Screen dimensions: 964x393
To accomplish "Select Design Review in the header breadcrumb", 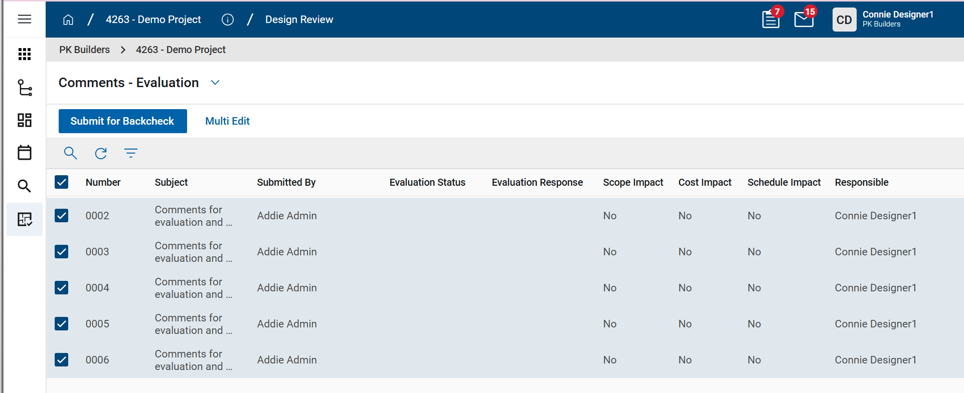I will tap(299, 20).
